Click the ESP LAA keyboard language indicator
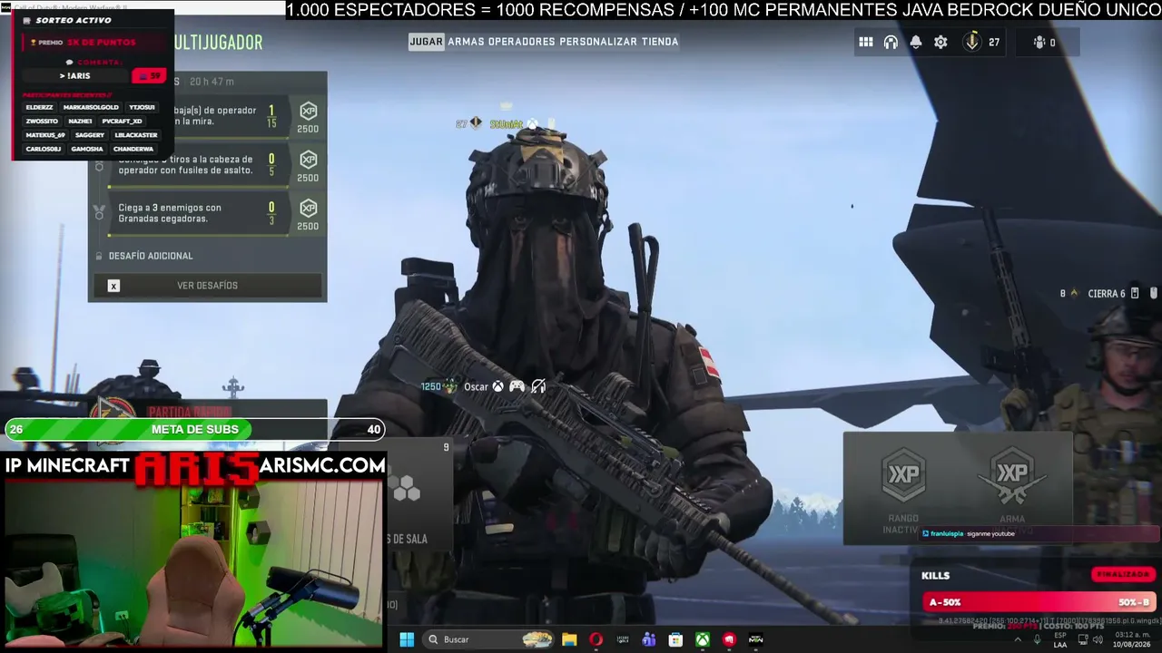This screenshot has width=1162, height=653. coord(1060,639)
